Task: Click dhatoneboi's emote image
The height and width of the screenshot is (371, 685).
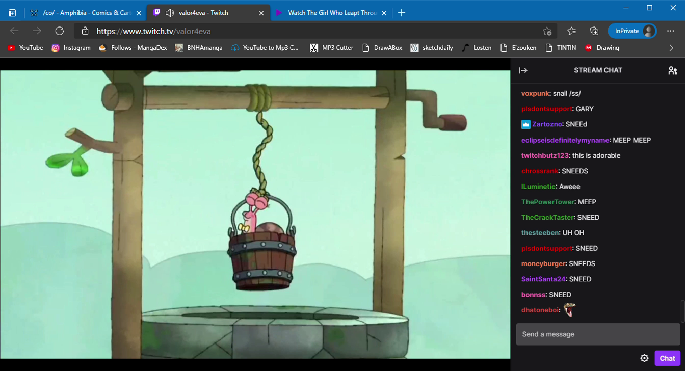Action: 569,309
